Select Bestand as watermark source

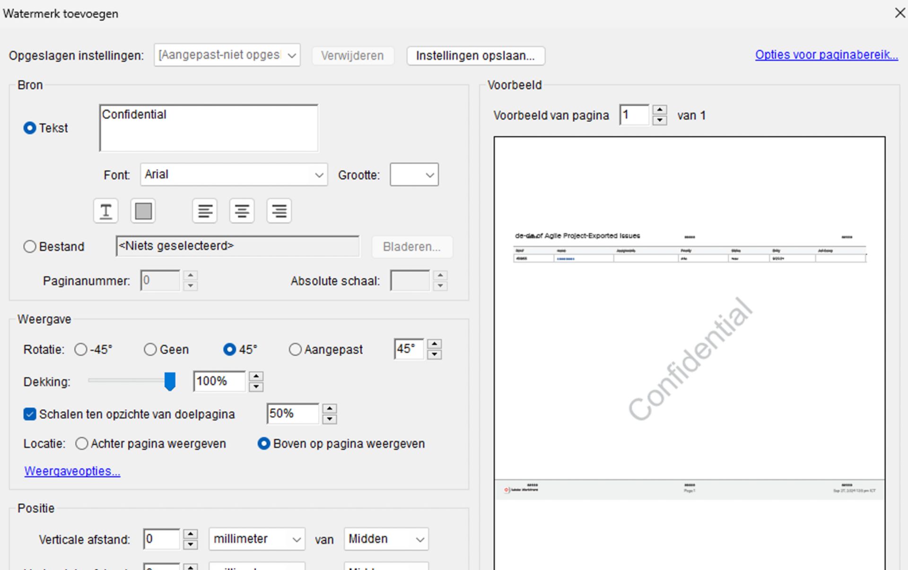tap(30, 247)
